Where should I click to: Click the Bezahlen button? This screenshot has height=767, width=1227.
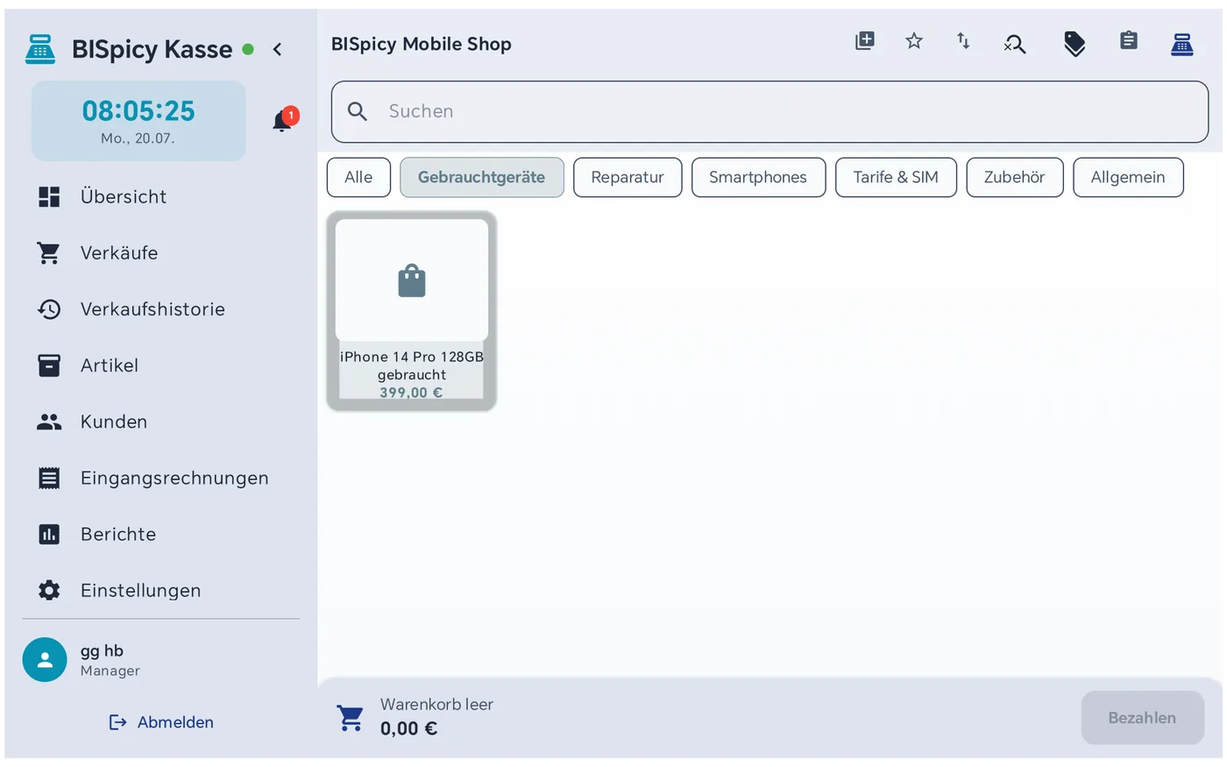coord(1142,718)
